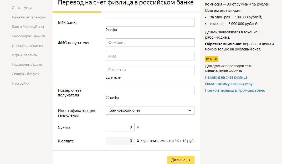
Task: Select Как собирать деньги menu item
Action: coord(28,36)
